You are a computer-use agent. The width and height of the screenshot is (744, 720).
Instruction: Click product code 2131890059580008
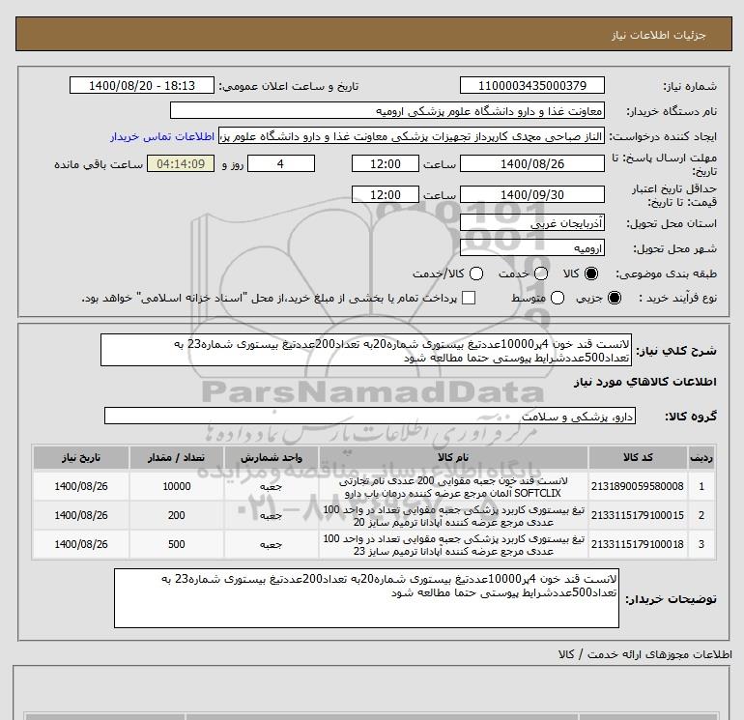coord(638,486)
